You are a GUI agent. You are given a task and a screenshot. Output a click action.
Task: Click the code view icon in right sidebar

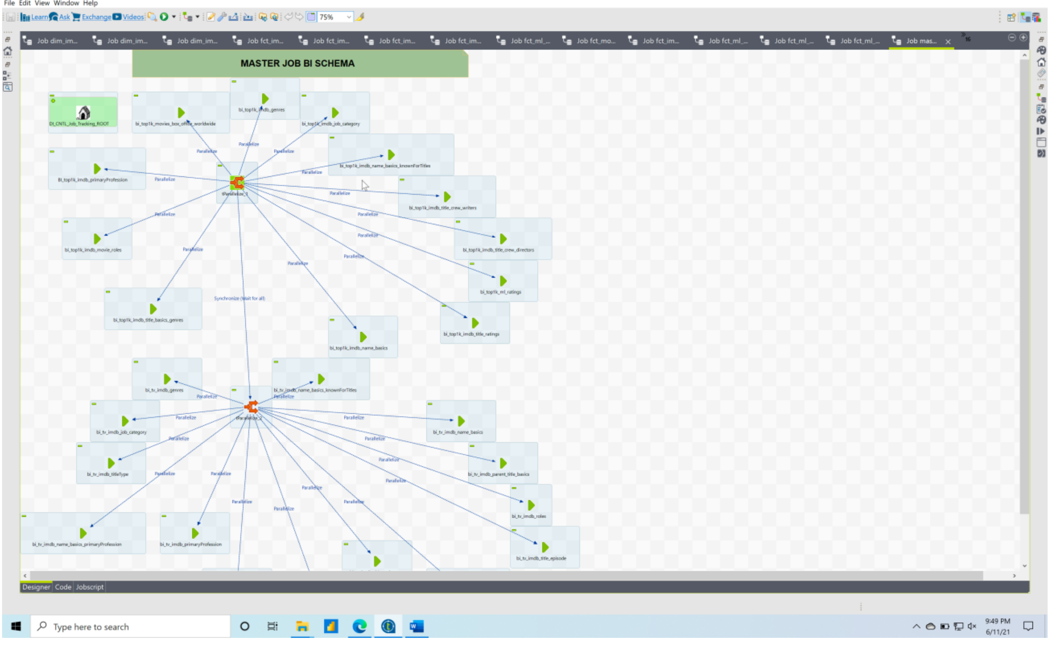click(x=1042, y=153)
